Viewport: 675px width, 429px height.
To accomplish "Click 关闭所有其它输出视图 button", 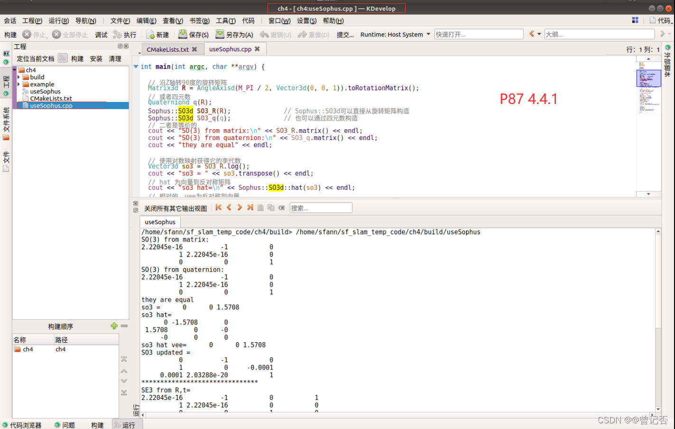I will pos(176,208).
